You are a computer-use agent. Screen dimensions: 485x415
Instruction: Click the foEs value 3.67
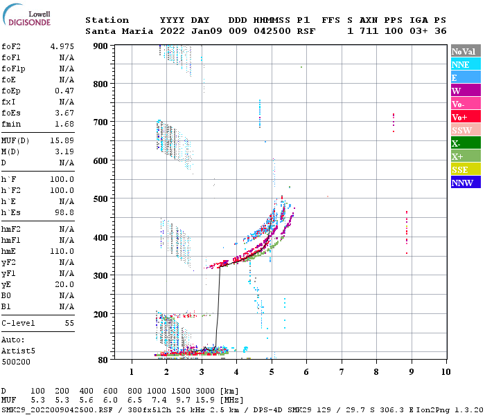click(x=64, y=113)
